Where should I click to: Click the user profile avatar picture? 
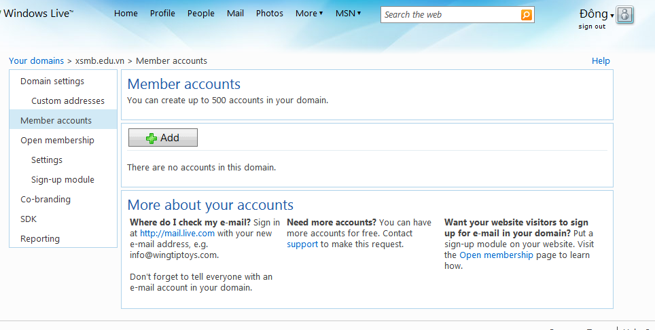[x=625, y=15]
